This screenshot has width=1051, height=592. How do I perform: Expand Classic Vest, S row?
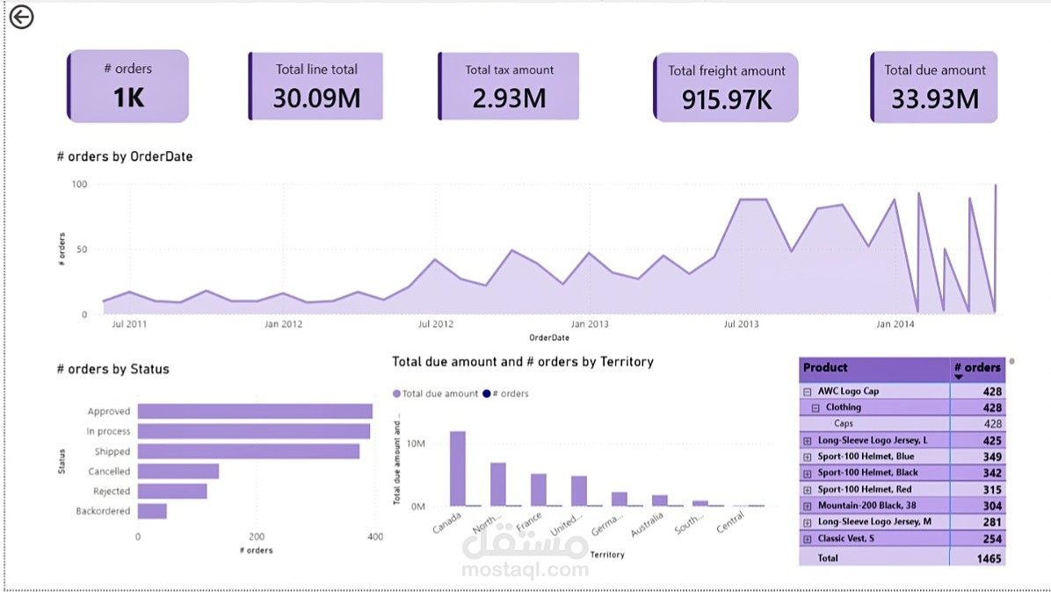[807, 539]
